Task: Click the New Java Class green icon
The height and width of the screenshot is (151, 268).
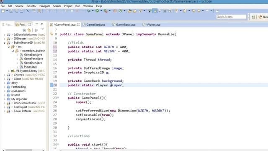Action: pos(120,11)
